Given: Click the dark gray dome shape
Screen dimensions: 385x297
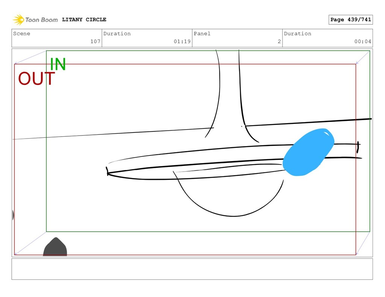Looking at the screenshot, I should [55, 247].
